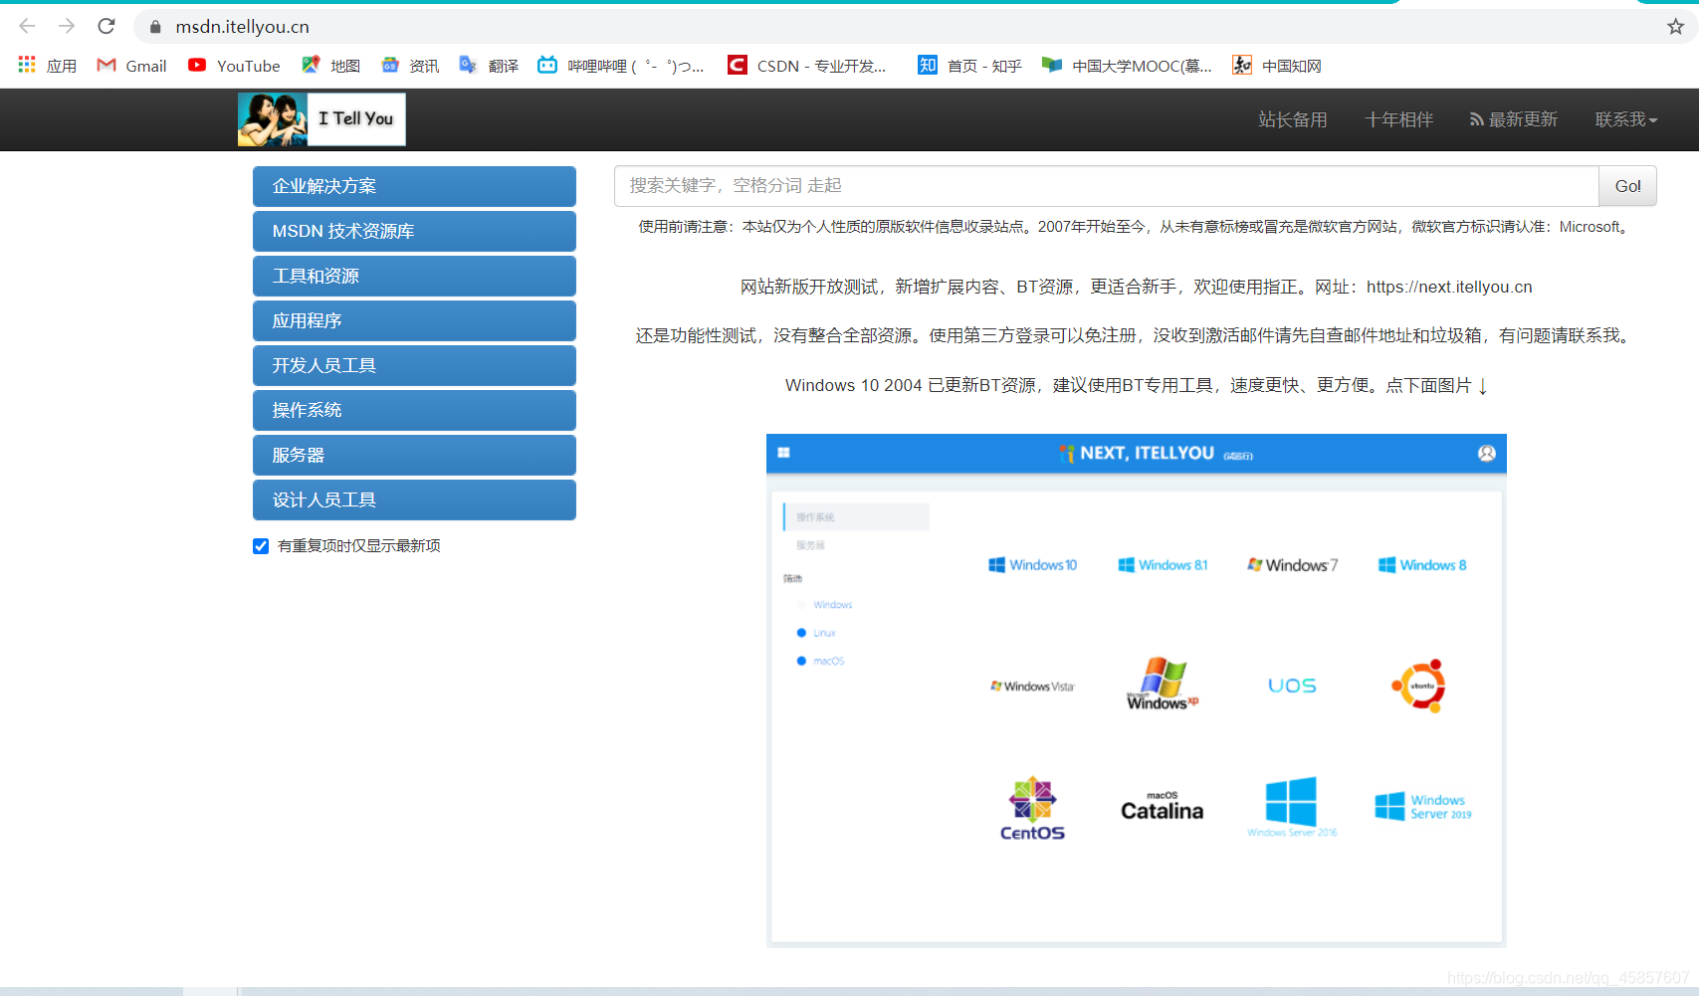Click menu icon in NEXT ITELLYOU banner
The height and width of the screenshot is (996, 1699).
[x=783, y=453]
